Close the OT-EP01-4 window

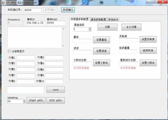click(162, 2)
